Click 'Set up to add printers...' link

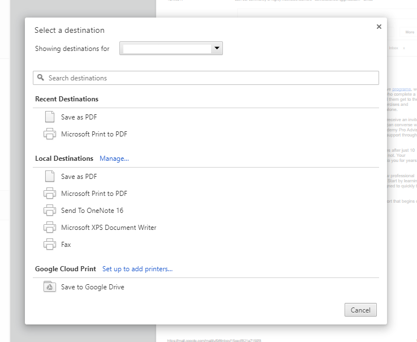(137, 269)
